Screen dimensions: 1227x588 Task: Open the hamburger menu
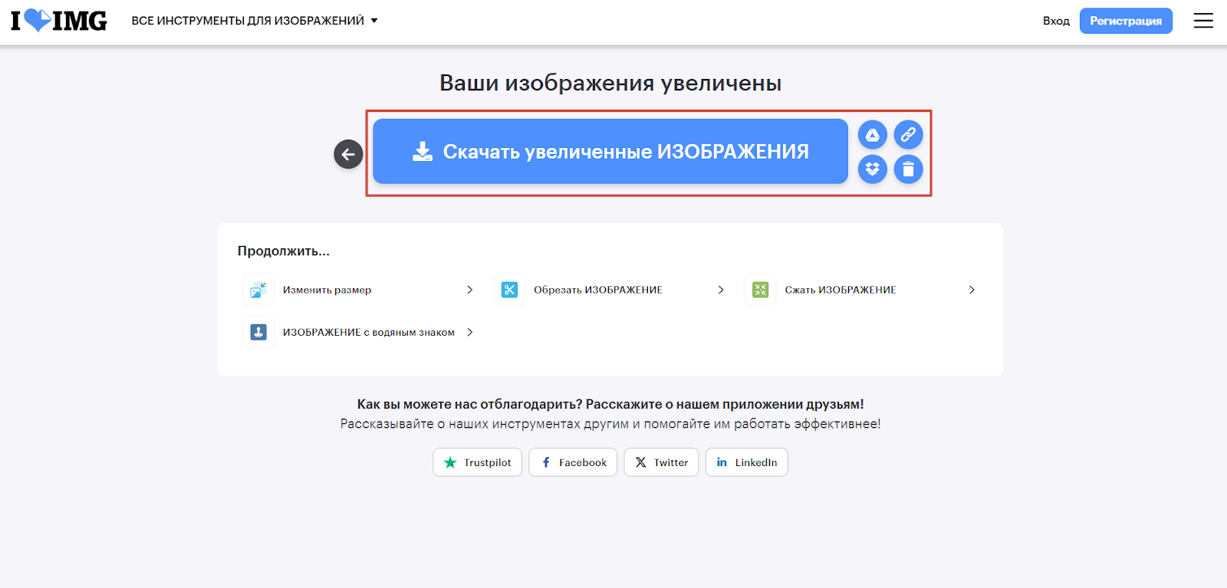(x=1203, y=21)
